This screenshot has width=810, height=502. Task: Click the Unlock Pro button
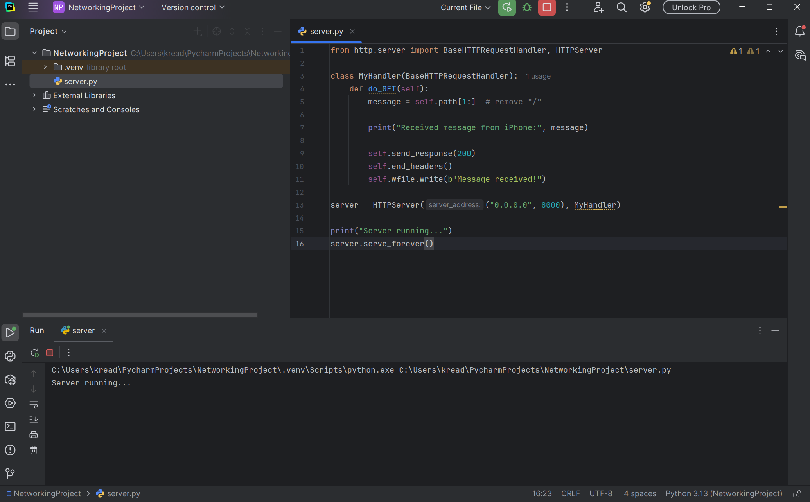(x=691, y=7)
